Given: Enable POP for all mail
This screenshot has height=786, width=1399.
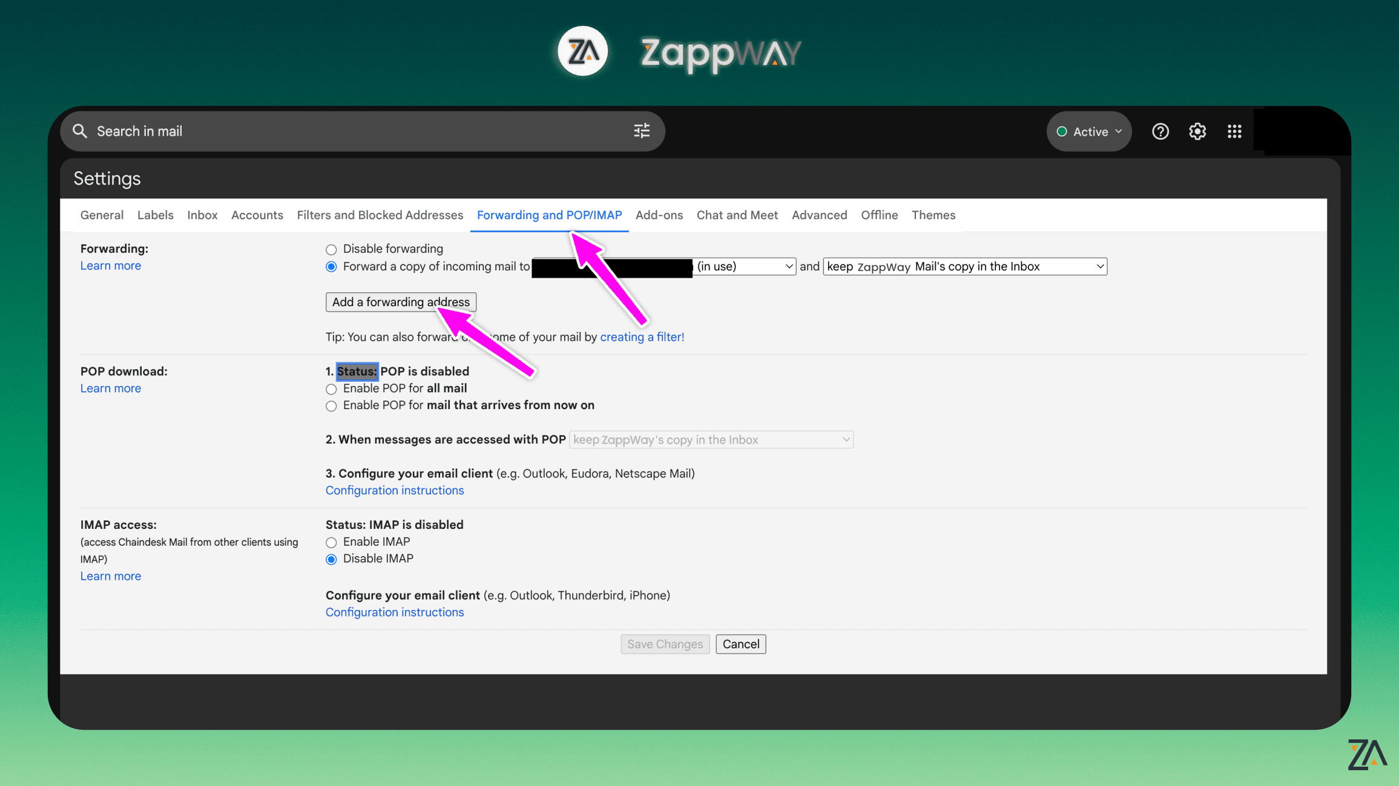Looking at the screenshot, I should point(331,389).
